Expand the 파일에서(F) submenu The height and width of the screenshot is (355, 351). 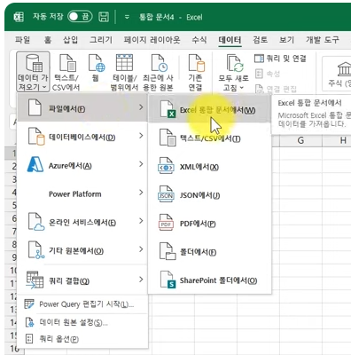82,108
